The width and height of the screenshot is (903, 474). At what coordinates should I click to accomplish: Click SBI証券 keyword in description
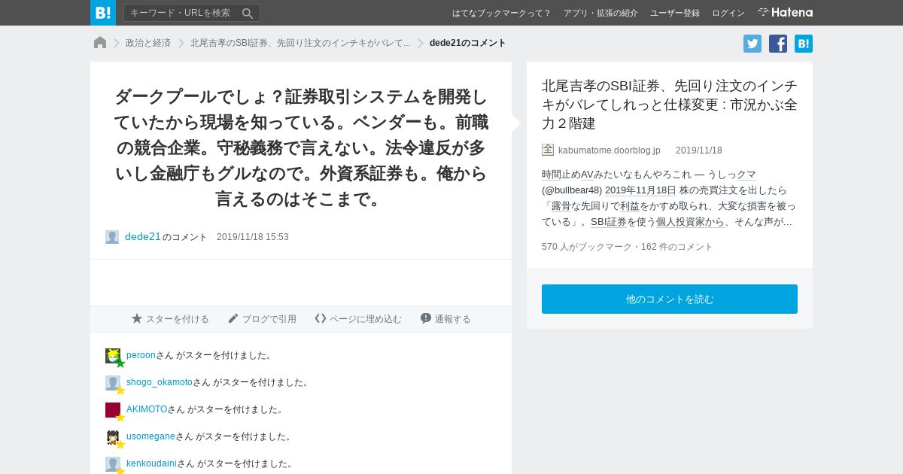coord(609,222)
